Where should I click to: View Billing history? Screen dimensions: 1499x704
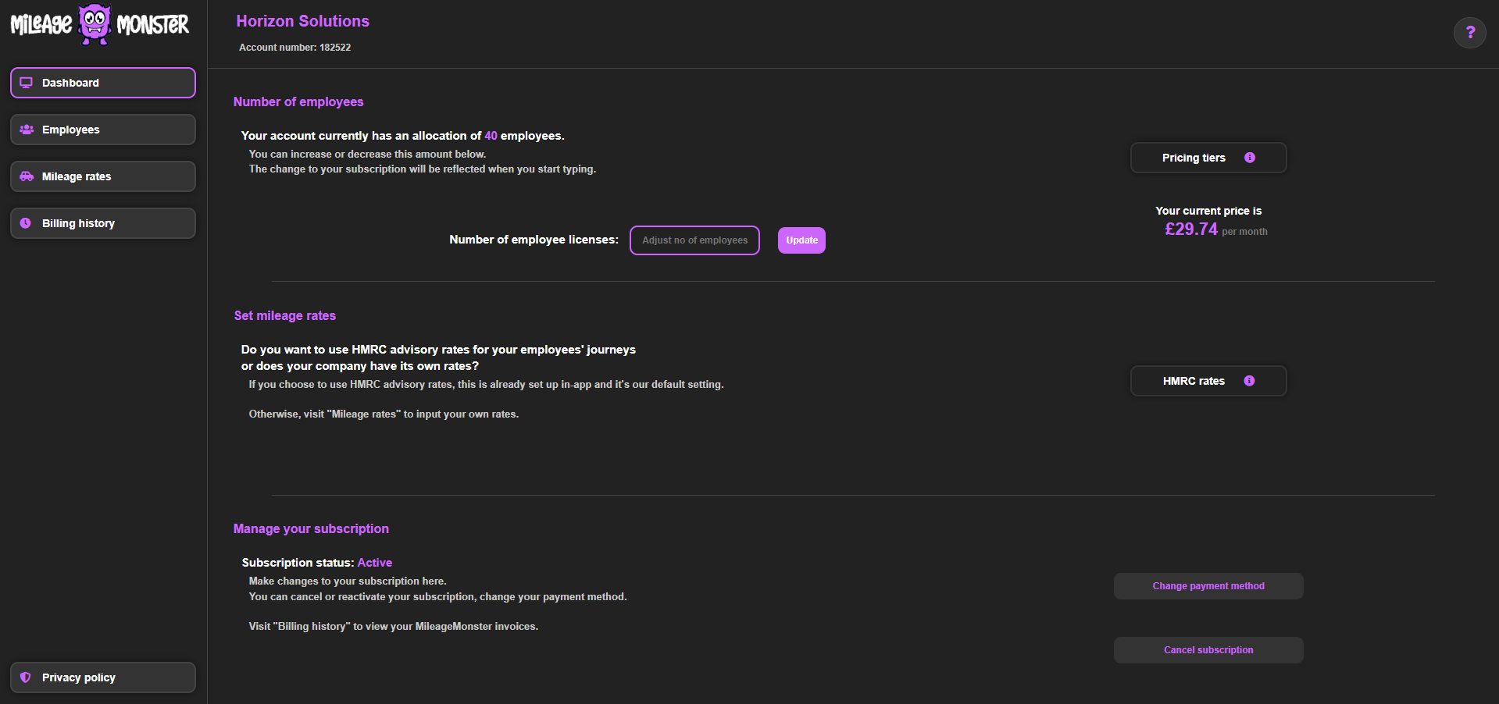[x=103, y=223]
